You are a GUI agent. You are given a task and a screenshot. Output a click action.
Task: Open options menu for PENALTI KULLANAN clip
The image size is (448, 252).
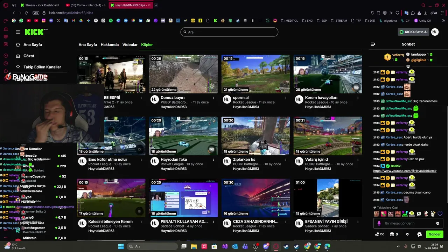213,222
